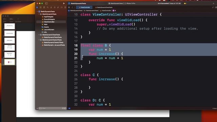Click line number 25 in the gutter
Screen dimensions: 217x122
click(x=76, y=75)
